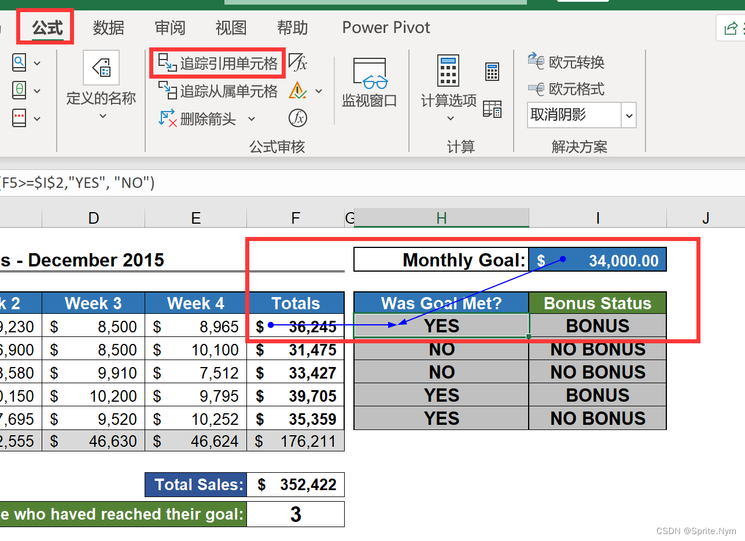Select the 34,000.00 monthly goal cell

point(598,260)
